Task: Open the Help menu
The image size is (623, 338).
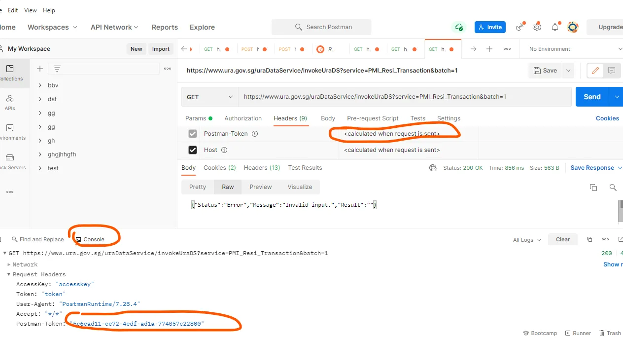Action: [x=49, y=10]
